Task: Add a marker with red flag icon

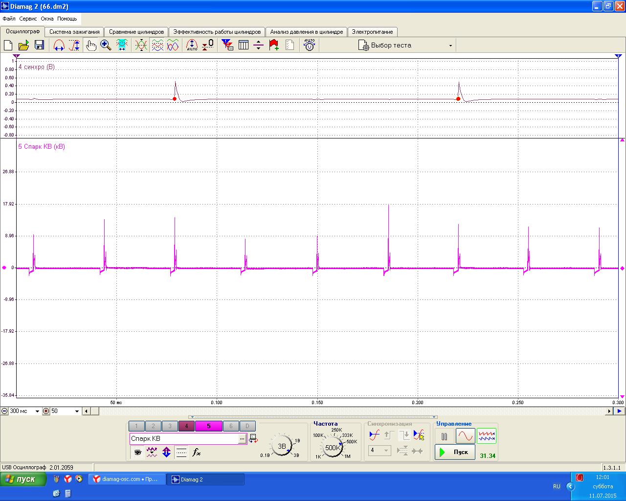Action: (x=274, y=46)
